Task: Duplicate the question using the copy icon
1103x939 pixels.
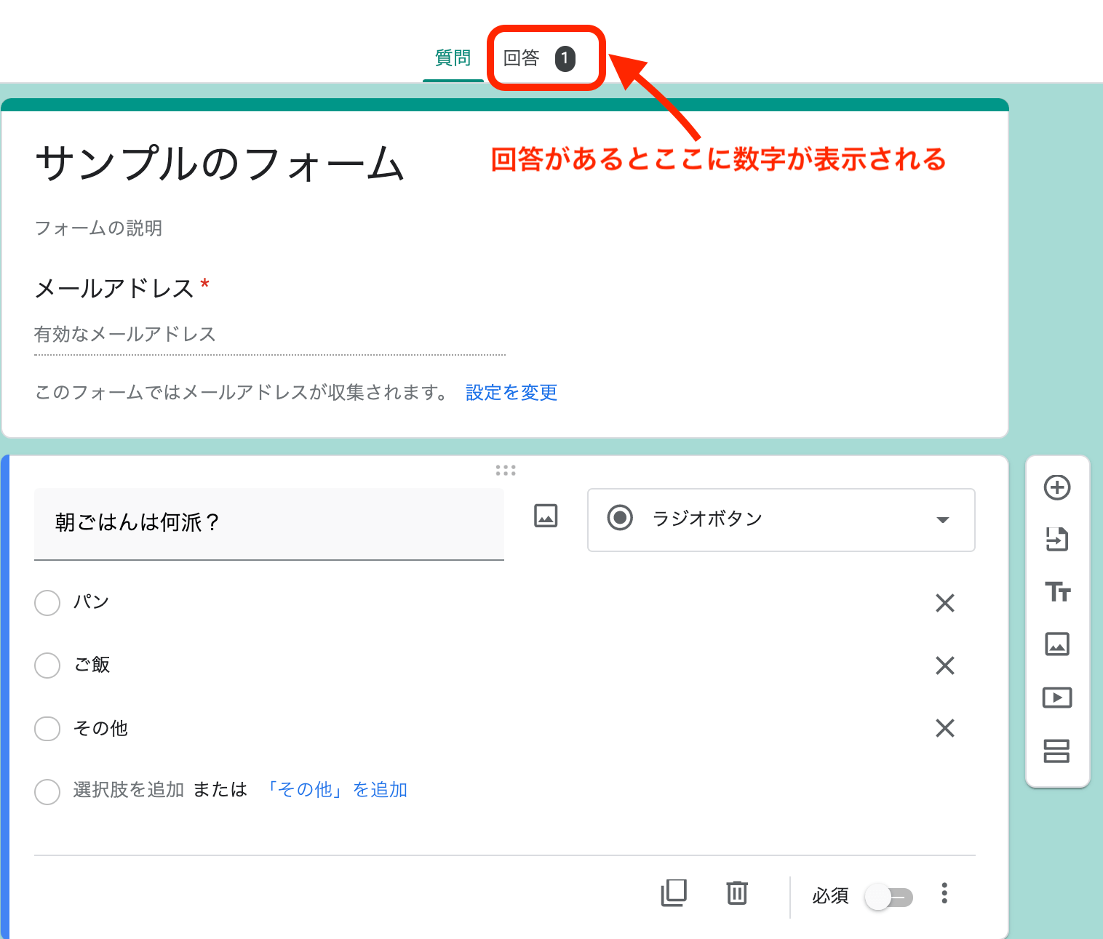Action: coord(674,893)
